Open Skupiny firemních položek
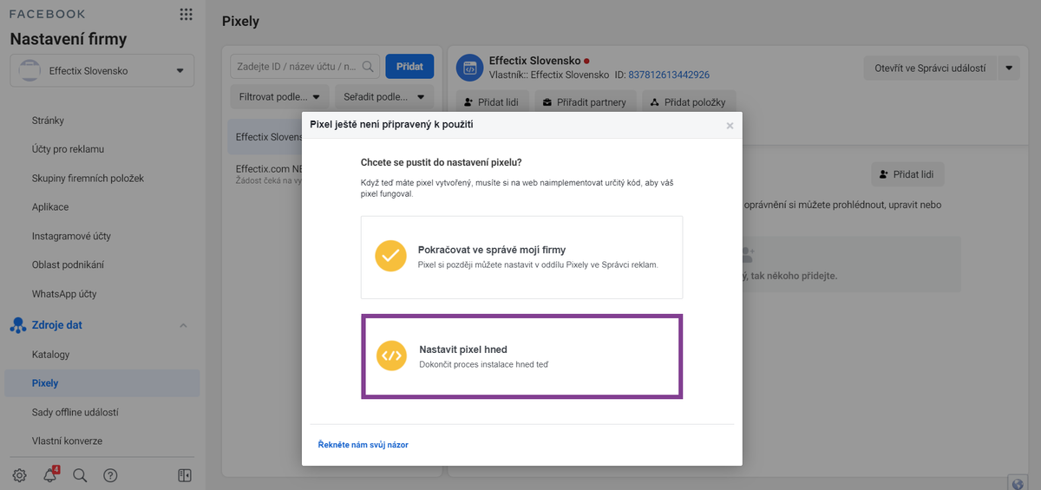 click(88, 178)
